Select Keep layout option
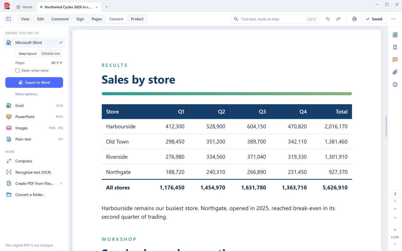 point(28,54)
